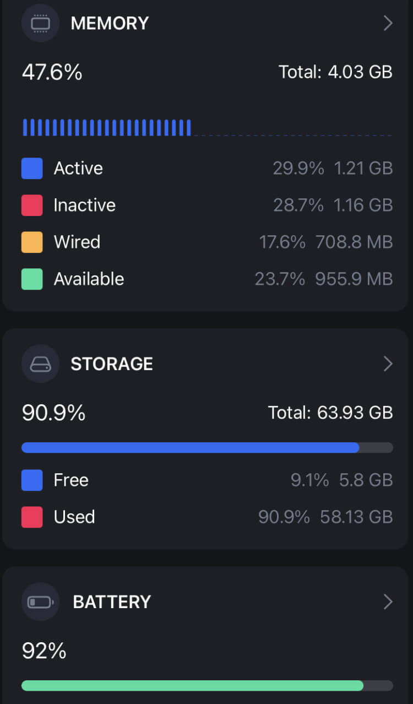The width and height of the screenshot is (413, 704).
Task: Tap the Memory chip icon
Action: pos(40,23)
